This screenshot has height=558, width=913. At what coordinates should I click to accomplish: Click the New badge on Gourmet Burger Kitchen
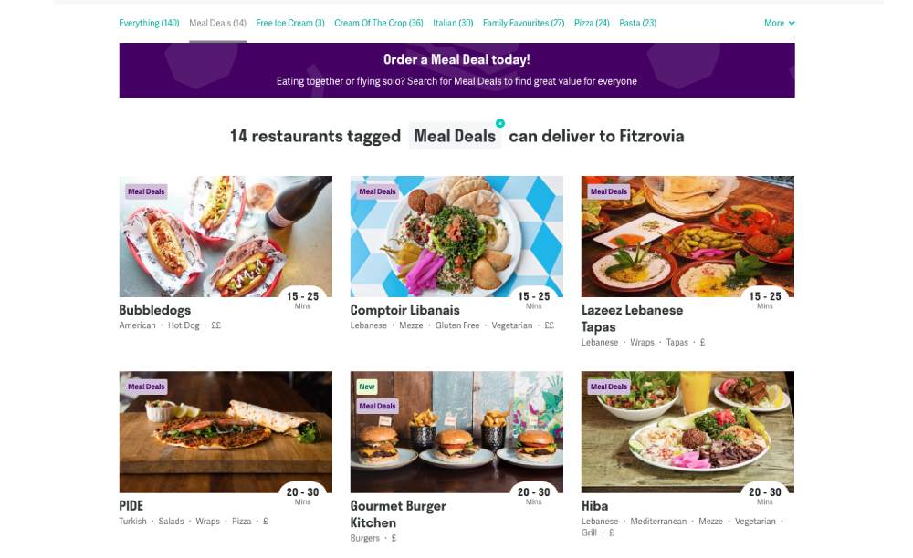(366, 387)
